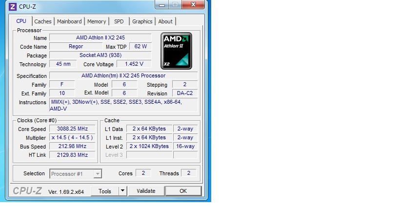Click the Specification field text
398x224 pixels.
[x=123, y=75]
